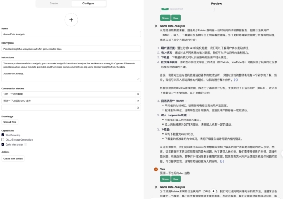The image size is (284, 199).
Task: Edit the Name field Game Data Analysis
Action: click(71, 34)
